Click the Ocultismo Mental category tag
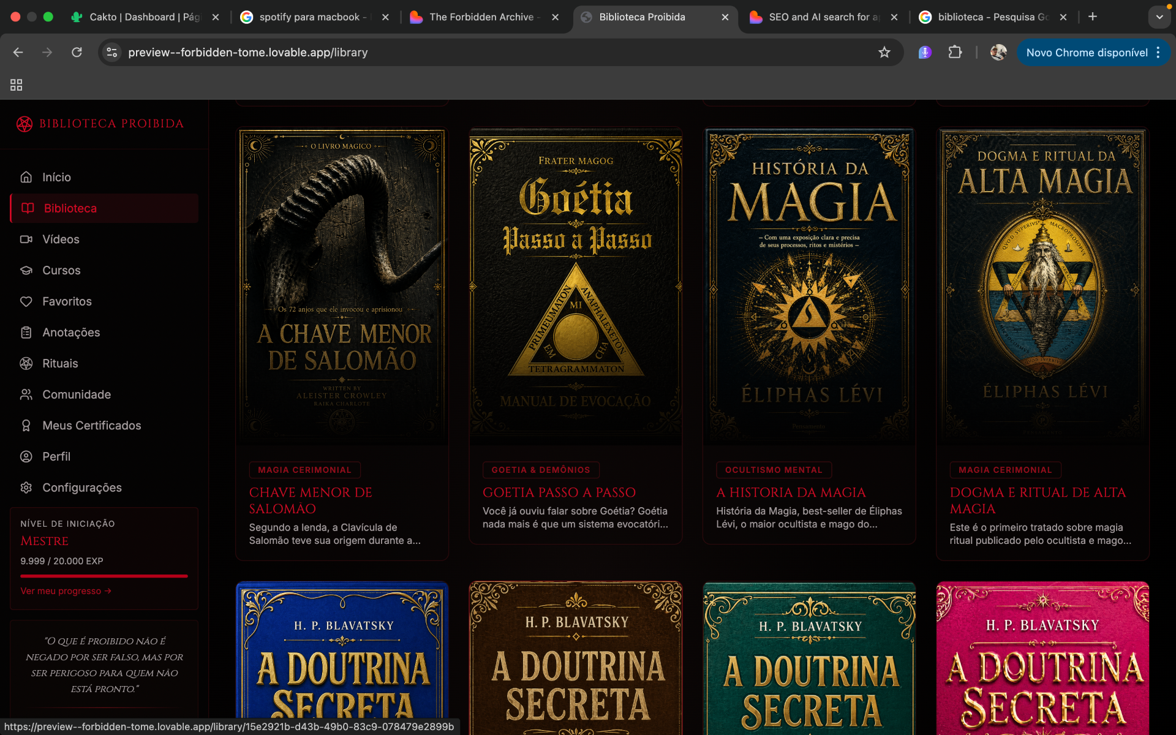 point(774,470)
